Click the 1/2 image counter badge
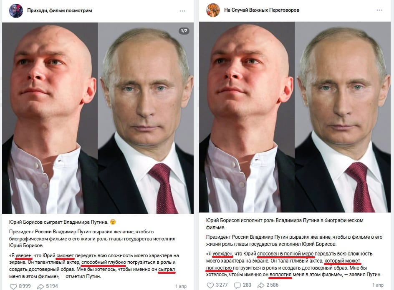 pyautogui.click(x=184, y=31)
